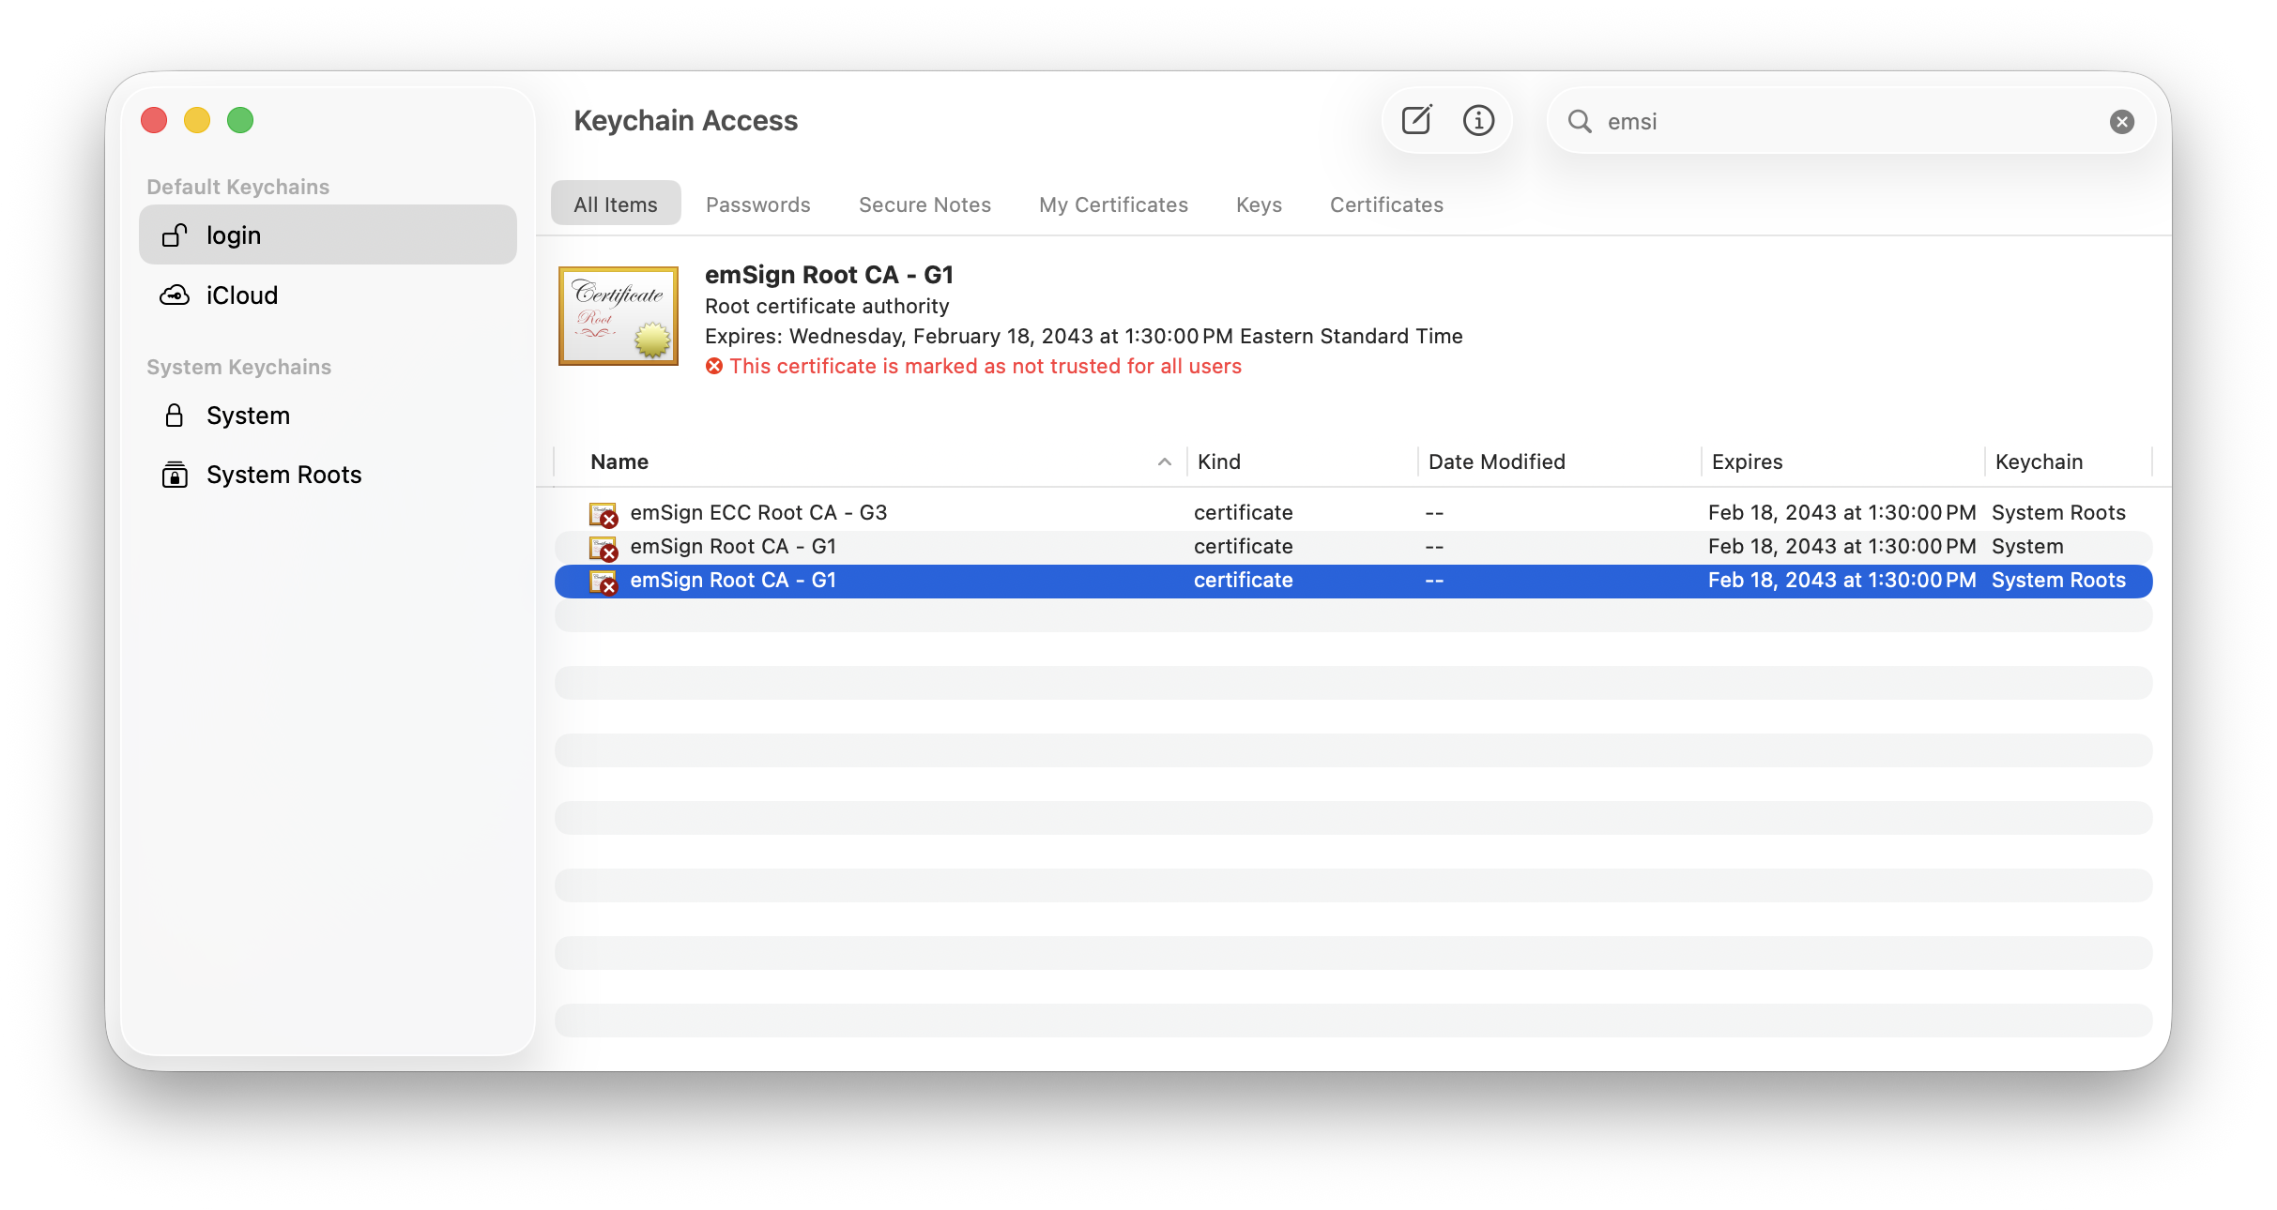Open the Secure Notes tab

(925, 204)
